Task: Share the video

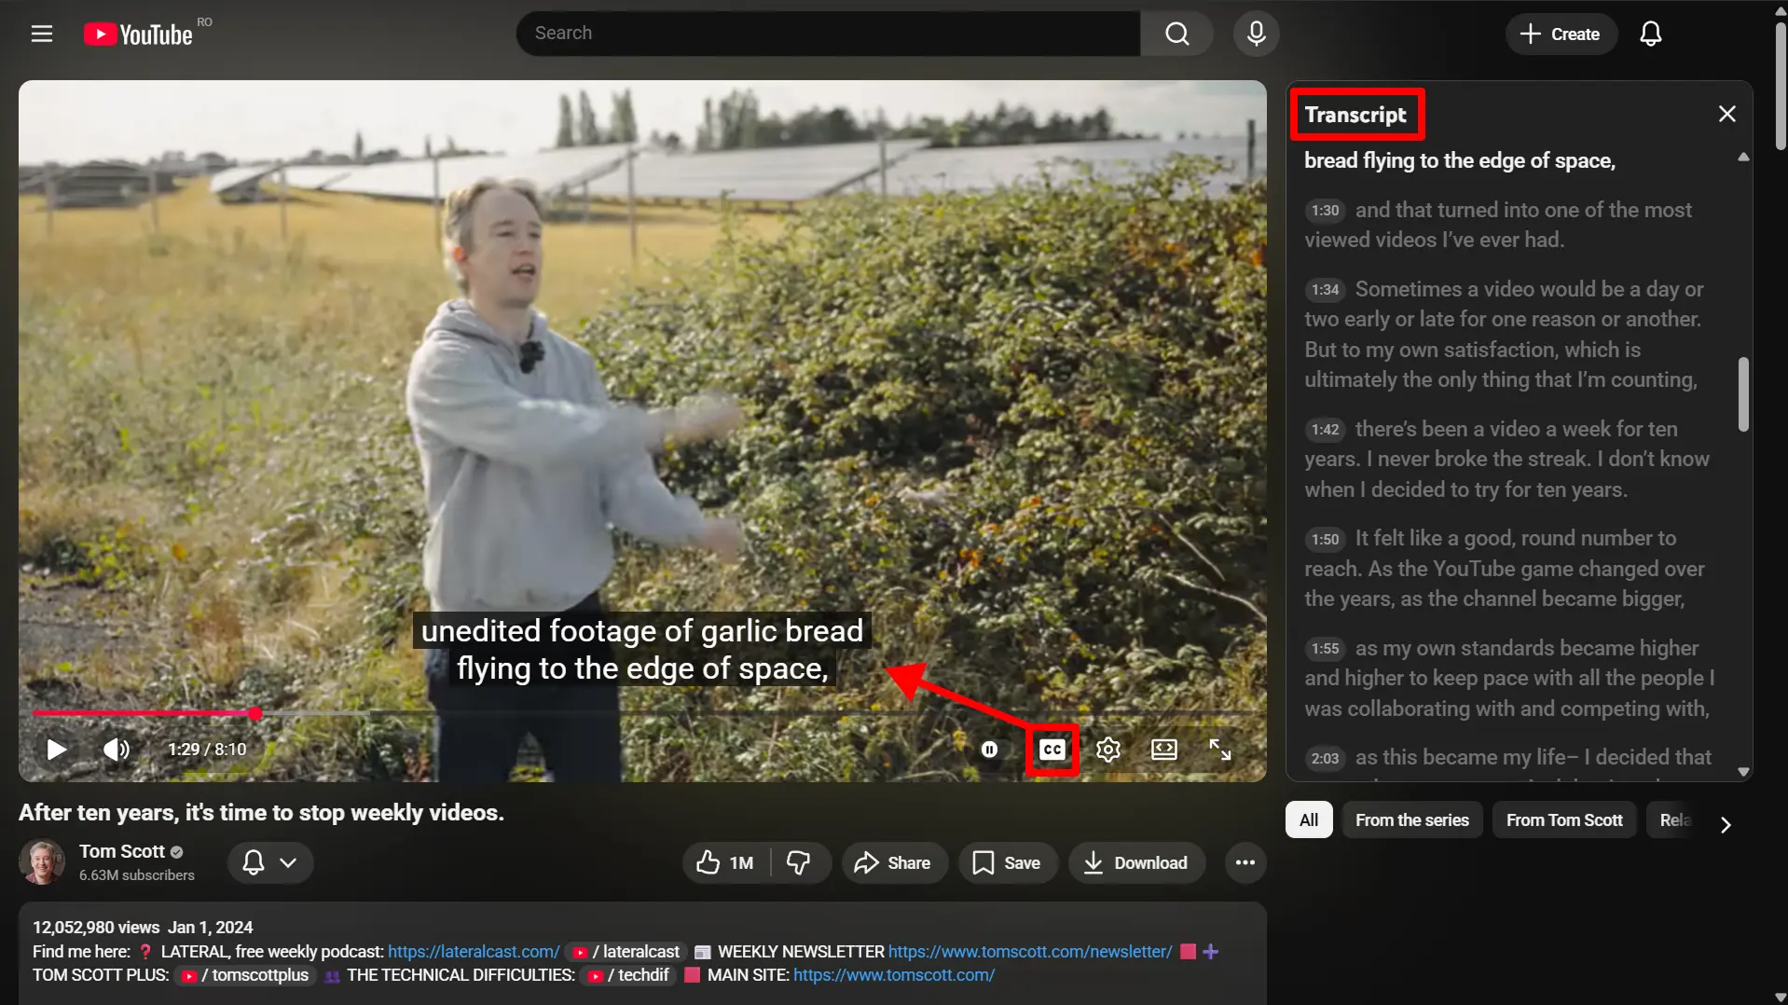Action: 894,863
